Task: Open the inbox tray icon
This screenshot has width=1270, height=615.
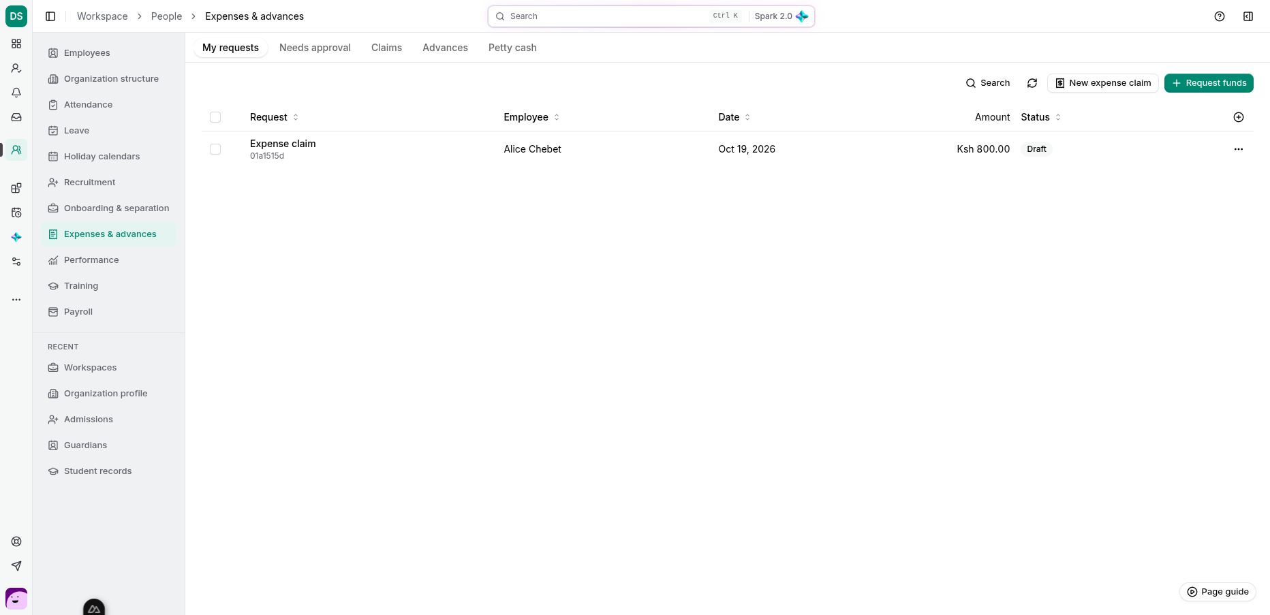Action: (x=16, y=117)
